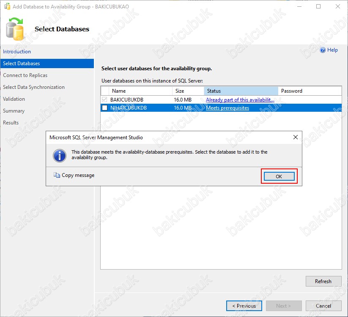Open the Results step

[11, 123]
